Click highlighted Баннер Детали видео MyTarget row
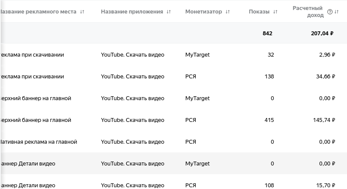Screen dimensions: 347x189 point(28,164)
